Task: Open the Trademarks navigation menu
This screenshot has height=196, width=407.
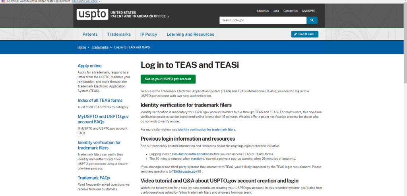Action: [119, 34]
